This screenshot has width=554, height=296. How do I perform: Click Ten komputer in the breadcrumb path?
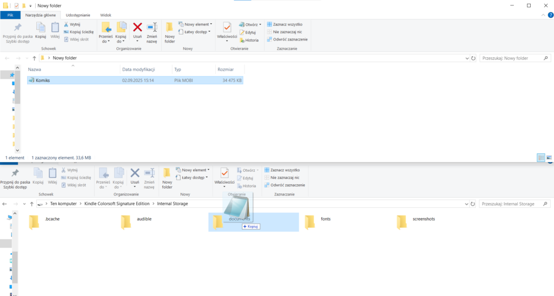pos(63,204)
